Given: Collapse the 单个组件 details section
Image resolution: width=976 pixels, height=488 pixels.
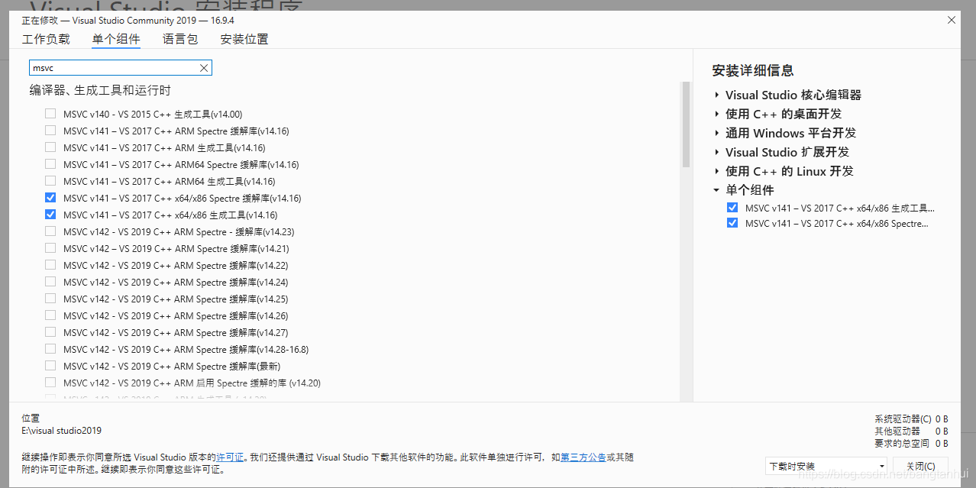Looking at the screenshot, I should 716,190.
